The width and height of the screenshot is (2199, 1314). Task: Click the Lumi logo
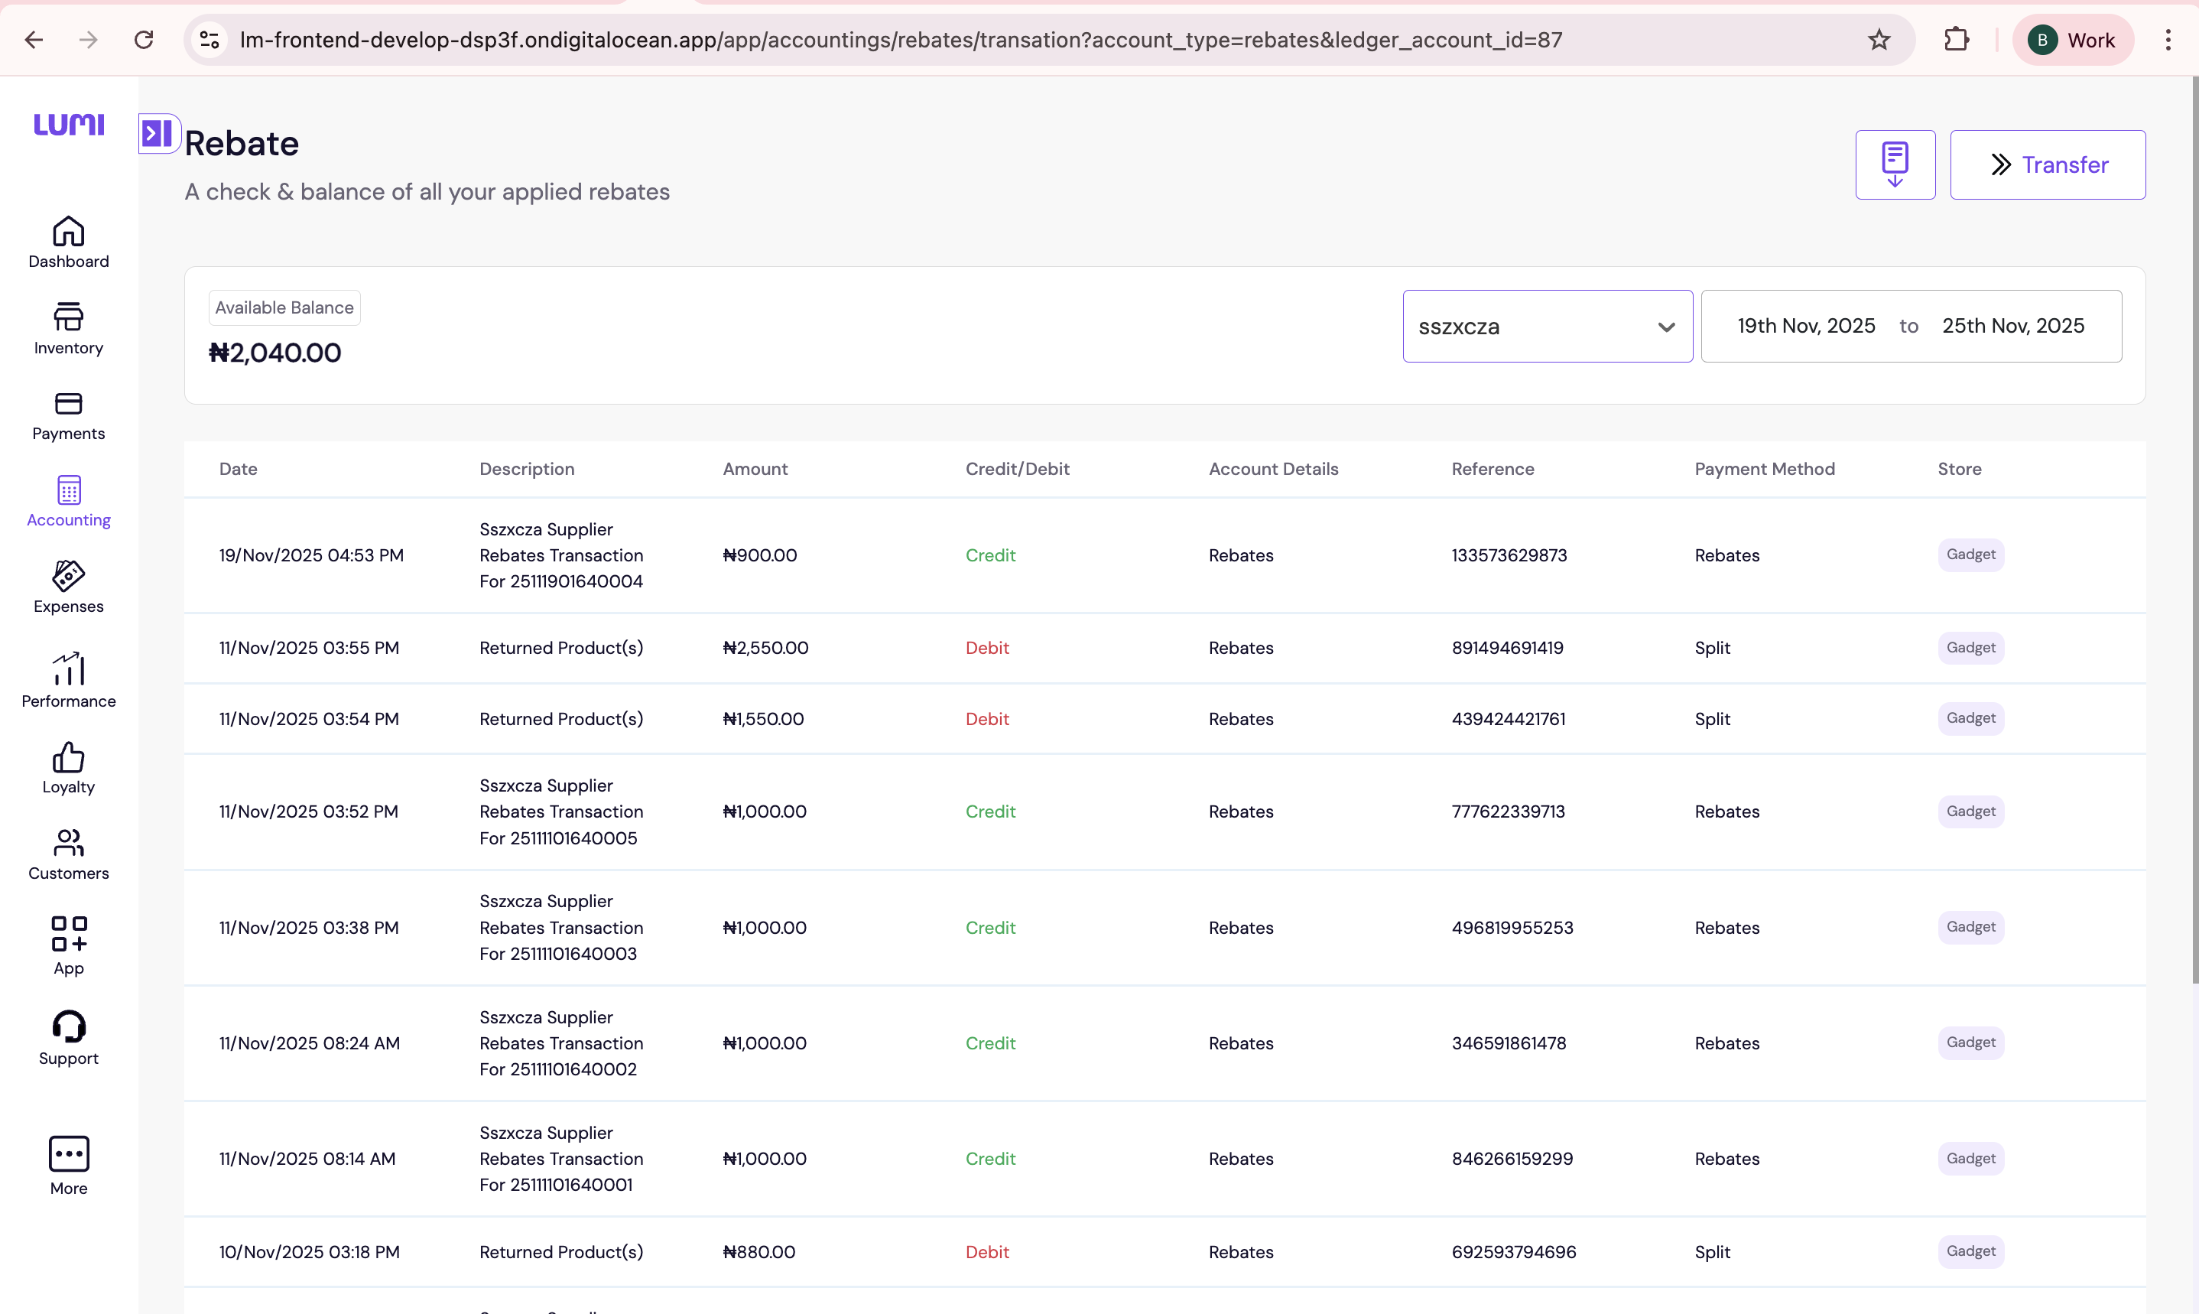coord(68,124)
